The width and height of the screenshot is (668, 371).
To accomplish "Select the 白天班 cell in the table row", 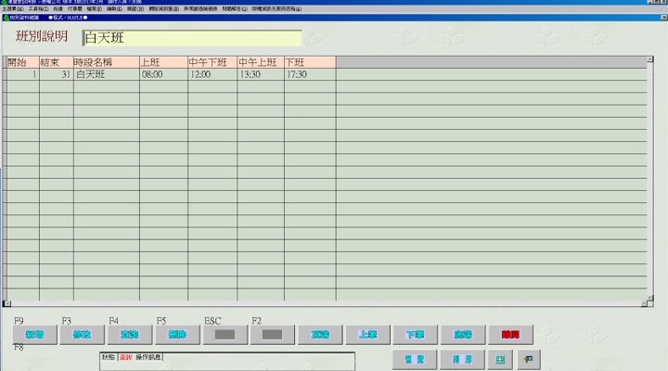I will pyautogui.click(x=105, y=74).
